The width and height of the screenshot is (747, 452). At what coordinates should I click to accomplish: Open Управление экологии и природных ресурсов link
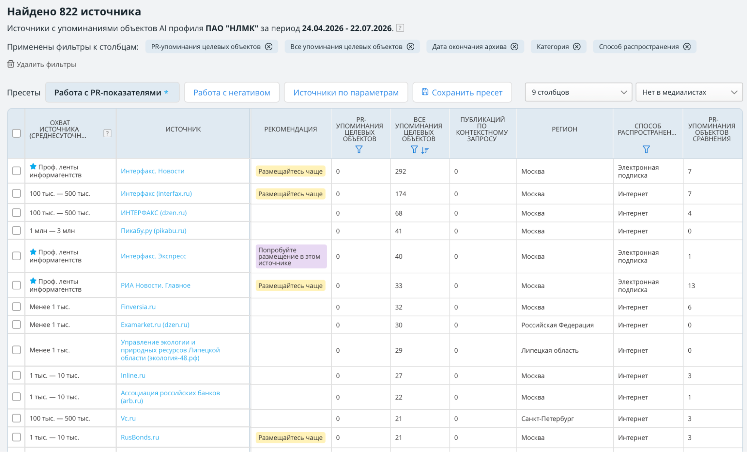(170, 350)
